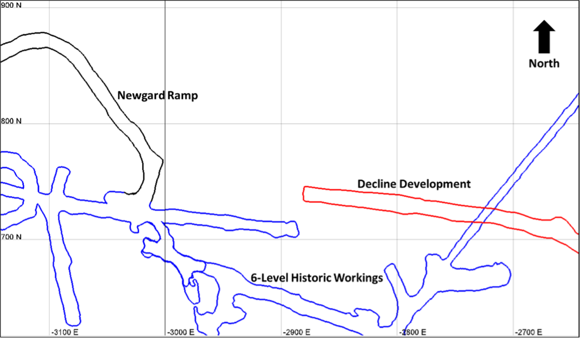Click the "Decline Development" label
Screen dimensions: 581x340
tap(414, 184)
